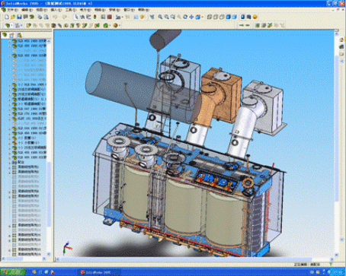Screen dimensions: 346x276
Task: Click the Edit Texture icon
Action: (109, 17)
